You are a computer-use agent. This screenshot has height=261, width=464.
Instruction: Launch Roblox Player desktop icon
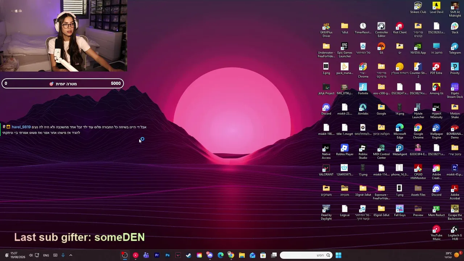pyautogui.click(x=344, y=150)
